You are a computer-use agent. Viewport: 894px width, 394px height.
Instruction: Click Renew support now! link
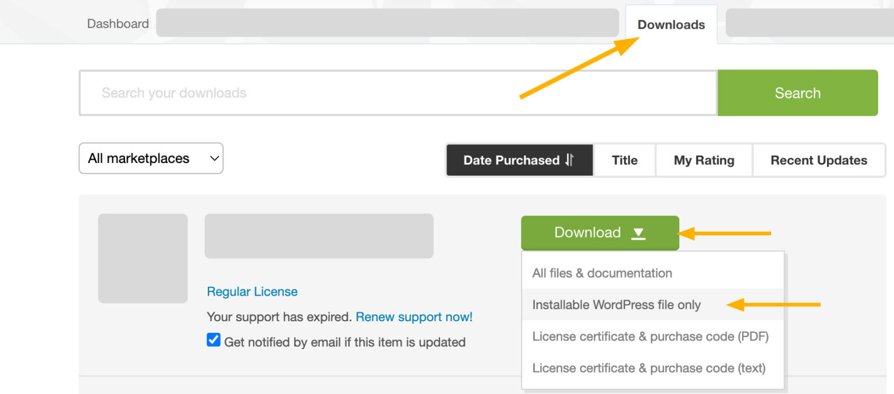[x=414, y=317]
